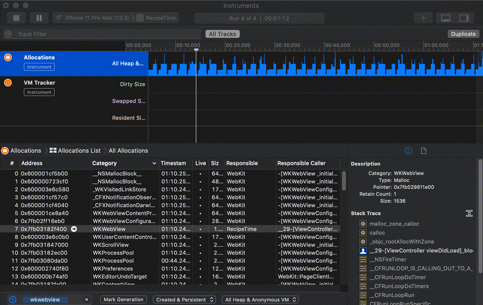483x305 pixels.
Task: Toggle the detail pane layout button
Action: (x=445, y=18)
